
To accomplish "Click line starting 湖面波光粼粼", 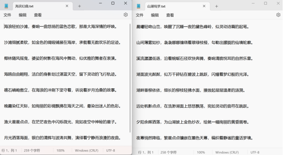I will (x=193, y=74).
